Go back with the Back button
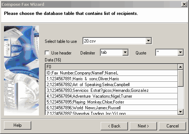Image resolution: width=189 pixels, height=134 pixels. pos(114,126)
